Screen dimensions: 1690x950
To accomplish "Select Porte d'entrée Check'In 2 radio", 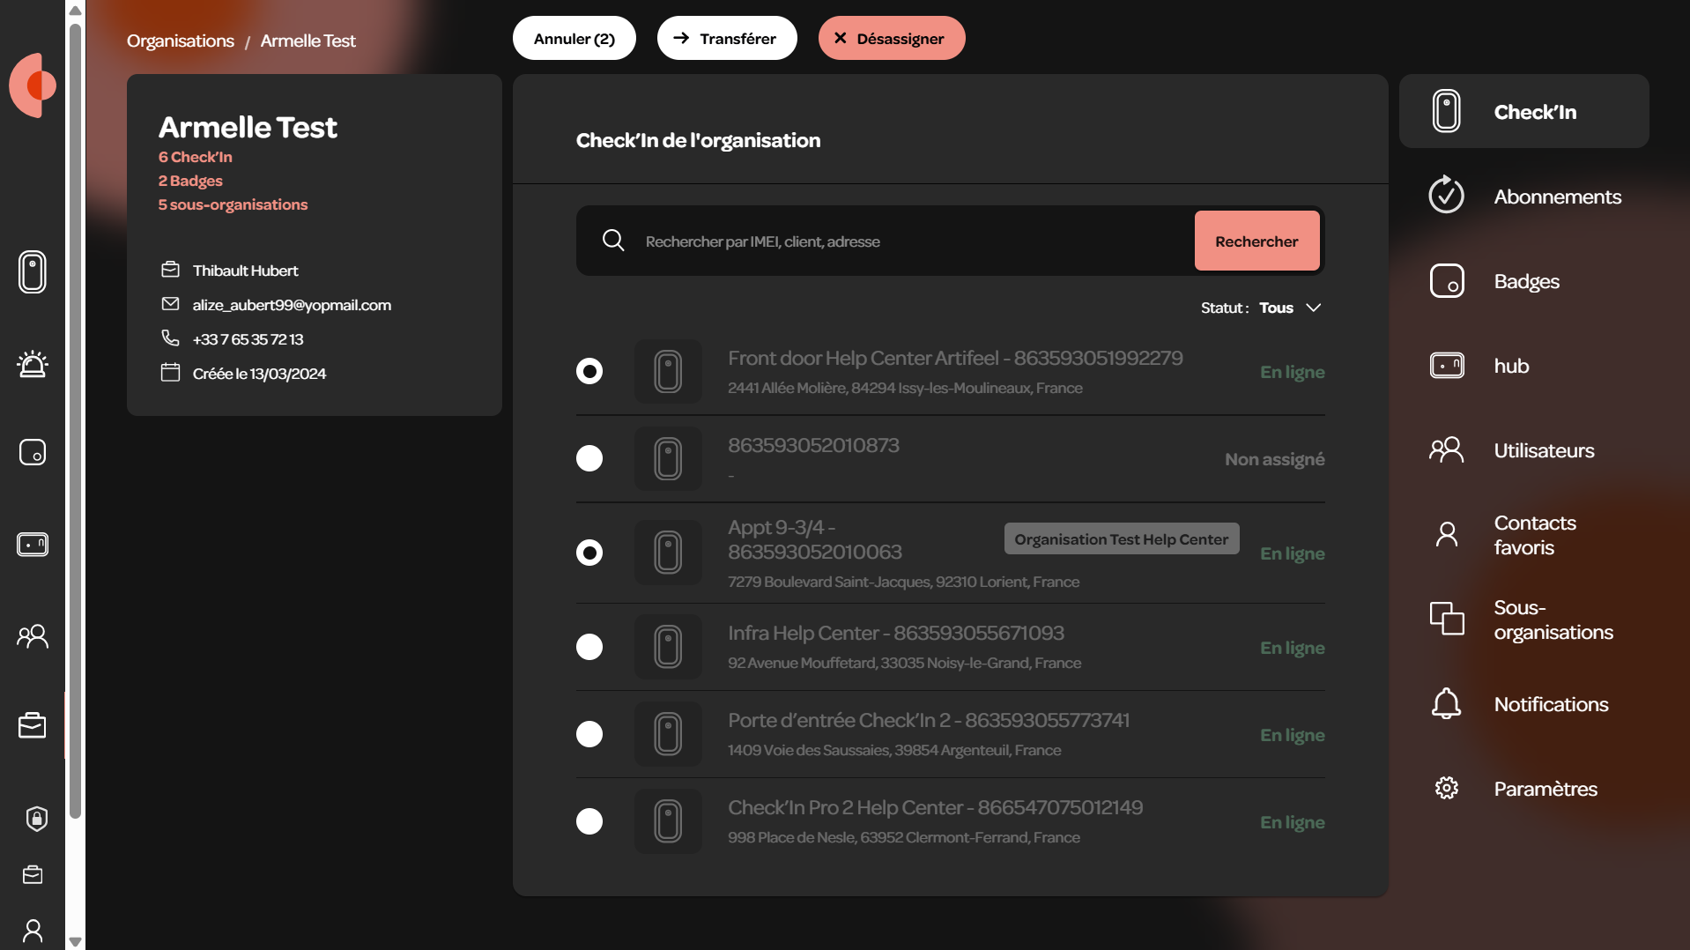I will 589,734.
